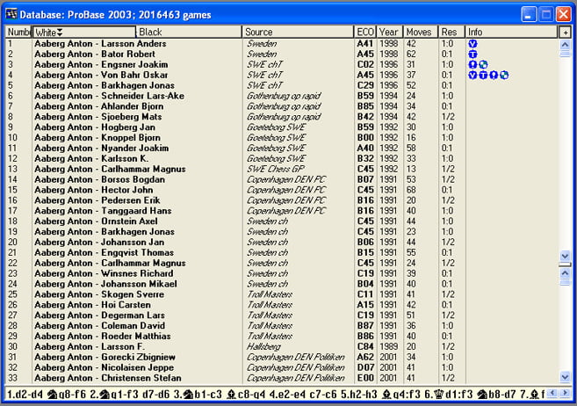The height and width of the screenshot is (406, 577).
Task: Click the Res column header
Action: pos(452,32)
